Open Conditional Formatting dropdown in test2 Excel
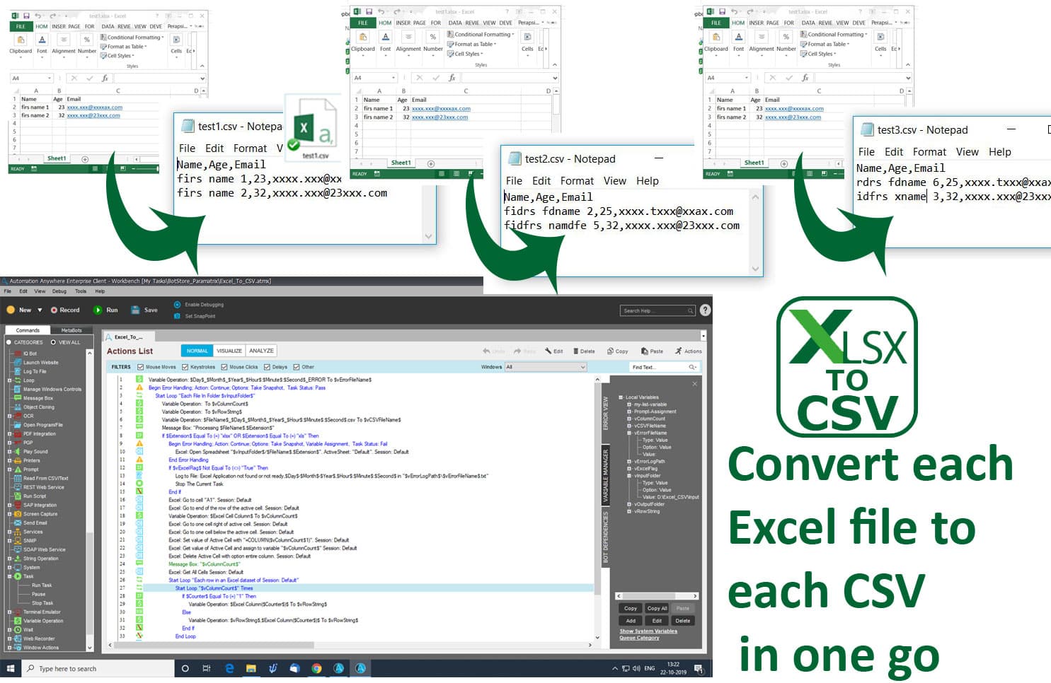 tap(481, 34)
